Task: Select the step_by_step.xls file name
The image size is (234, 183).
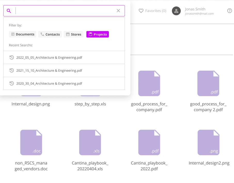Action: click(90, 104)
